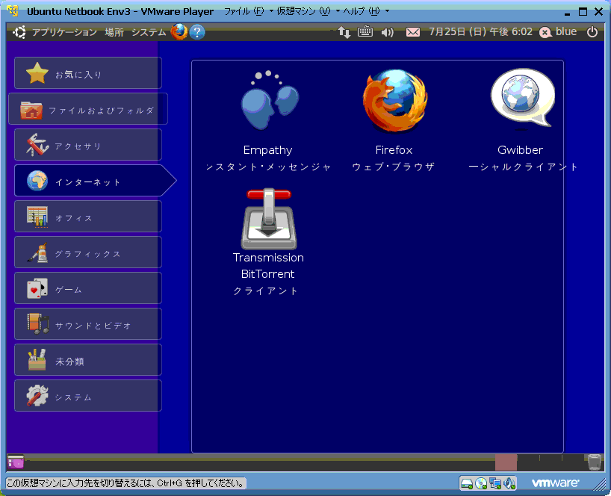Click the keyboard input method indicator
Image resolution: width=611 pixels, height=496 pixels.
coord(365,31)
